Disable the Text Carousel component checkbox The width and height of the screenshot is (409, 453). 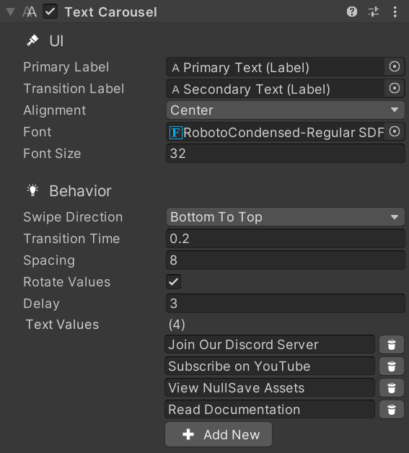50,12
